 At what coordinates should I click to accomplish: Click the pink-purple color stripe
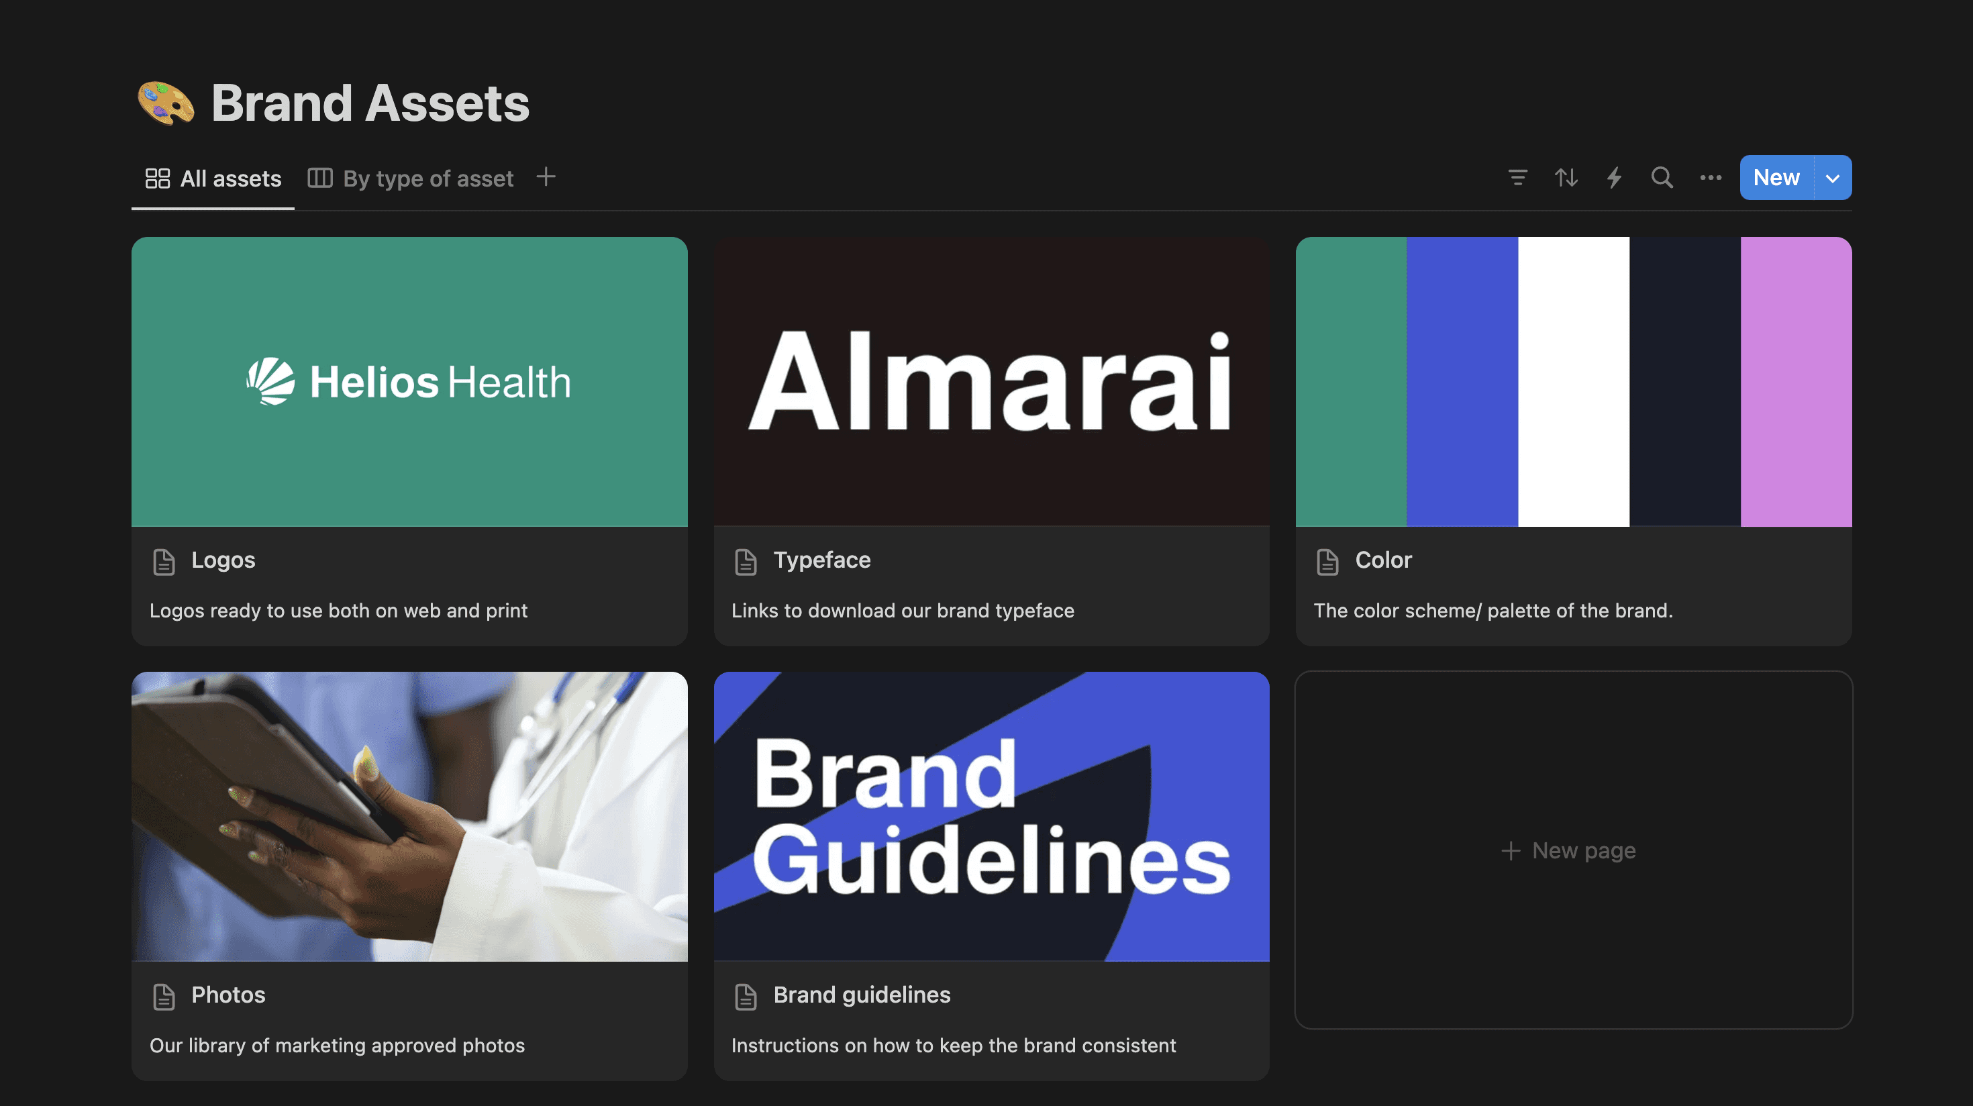click(1796, 381)
